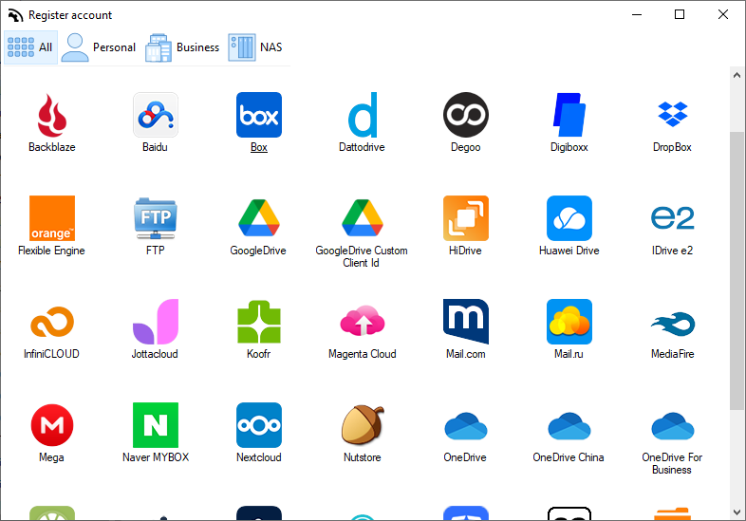The height and width of the screenshot is (521, 746).
Task: Select GoogleDrive Custom Client Id icon
Action: [363, 218]
